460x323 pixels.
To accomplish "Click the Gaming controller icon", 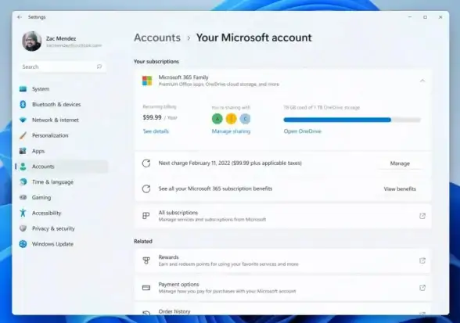I will coord(23,197).
